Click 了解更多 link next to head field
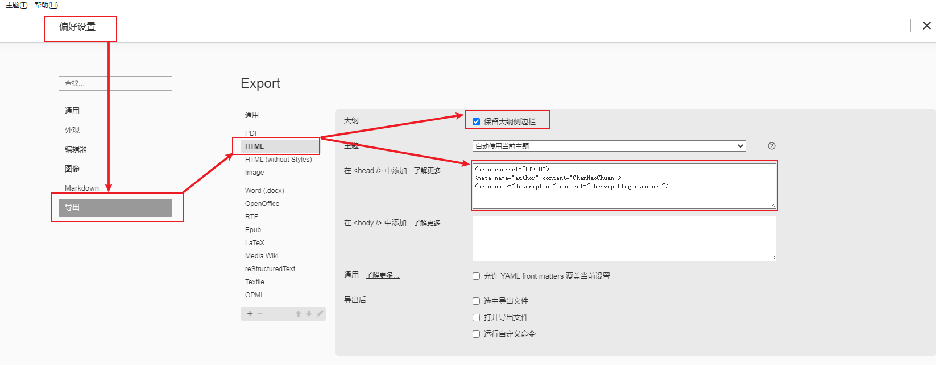The image size is (936, 365). (x=430, y=171)
